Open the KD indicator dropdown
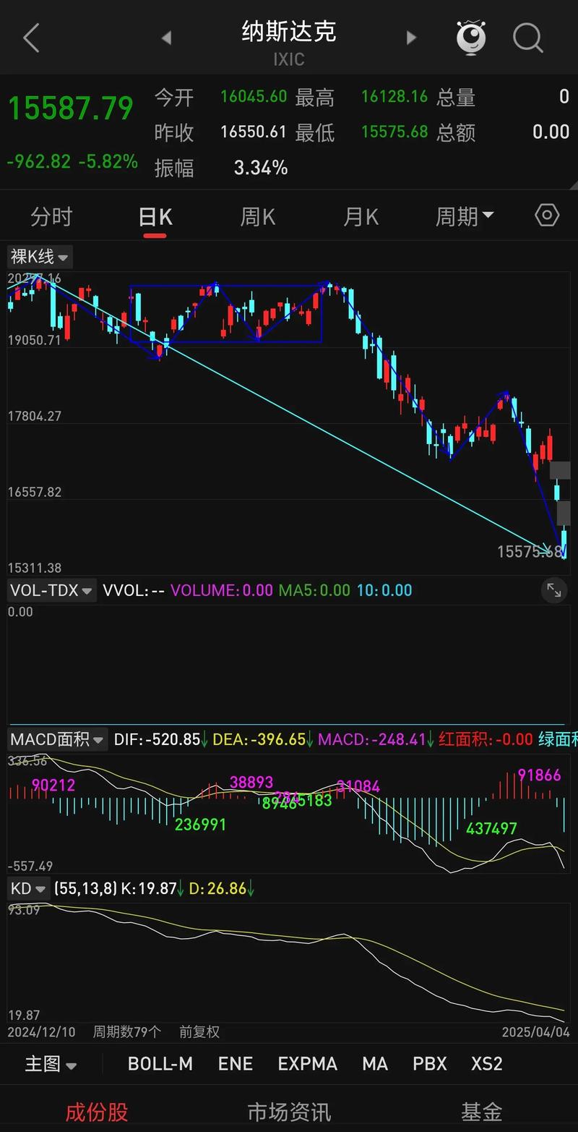The width and height of the screenshot is (578, 1132). [x=28, y=888]
